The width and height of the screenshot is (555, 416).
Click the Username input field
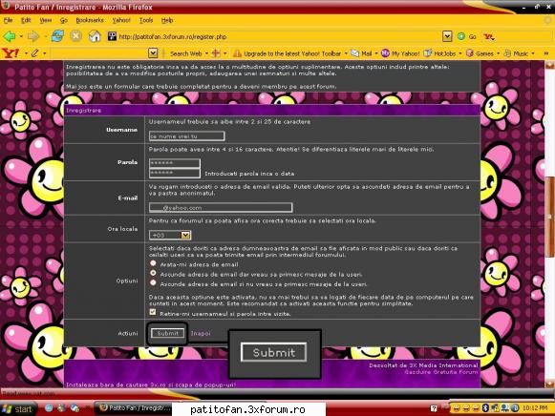(186, 136)
